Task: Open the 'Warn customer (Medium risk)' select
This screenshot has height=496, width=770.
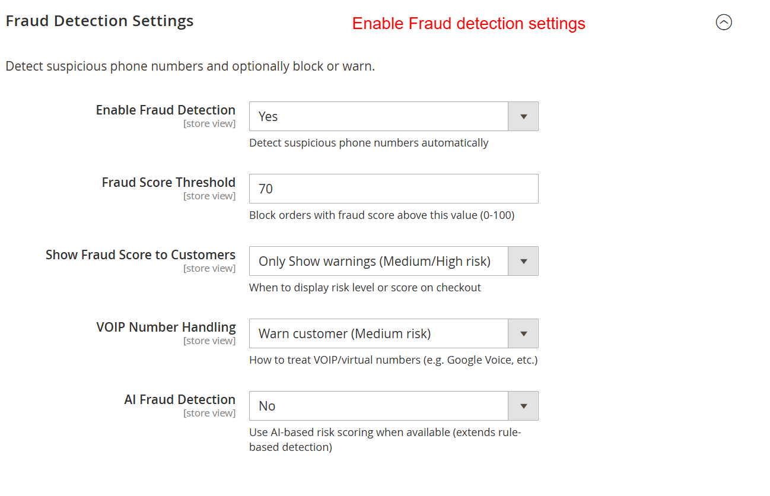Action: click(x=378, y=333)
